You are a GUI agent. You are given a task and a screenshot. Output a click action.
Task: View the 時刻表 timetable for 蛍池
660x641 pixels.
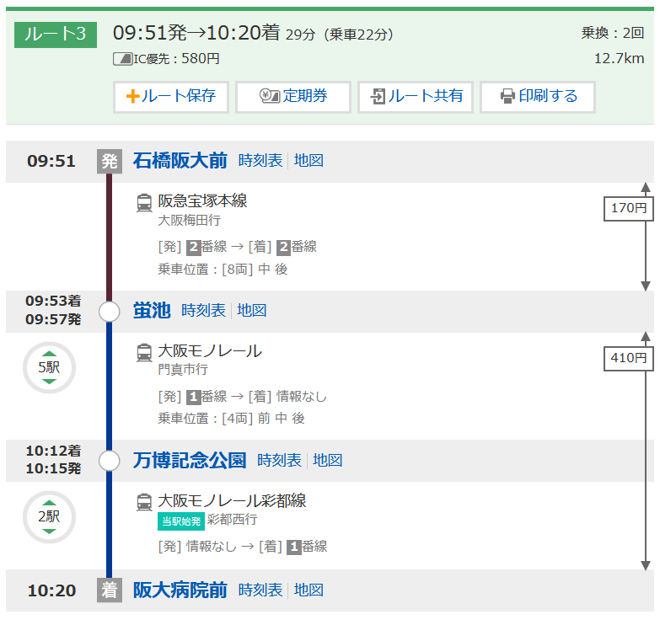pos(203,311)
